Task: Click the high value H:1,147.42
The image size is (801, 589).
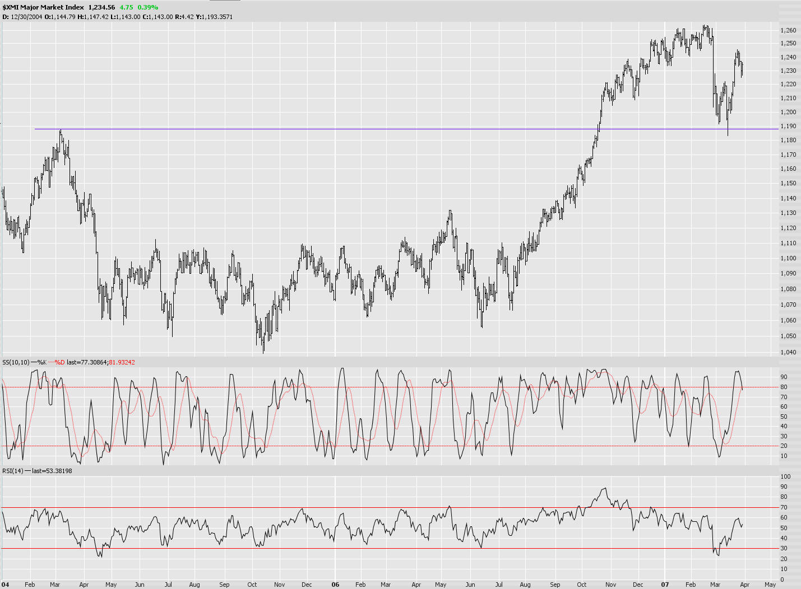Action: point(92,17)
